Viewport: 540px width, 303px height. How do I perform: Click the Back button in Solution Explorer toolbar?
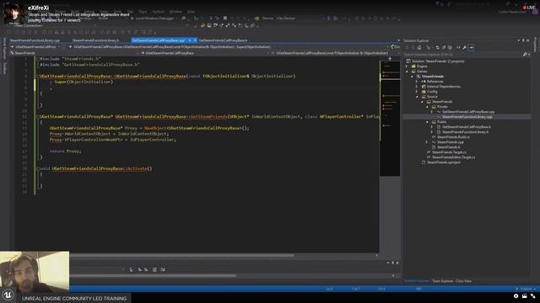pyautogui.click(x=407, y=47)
